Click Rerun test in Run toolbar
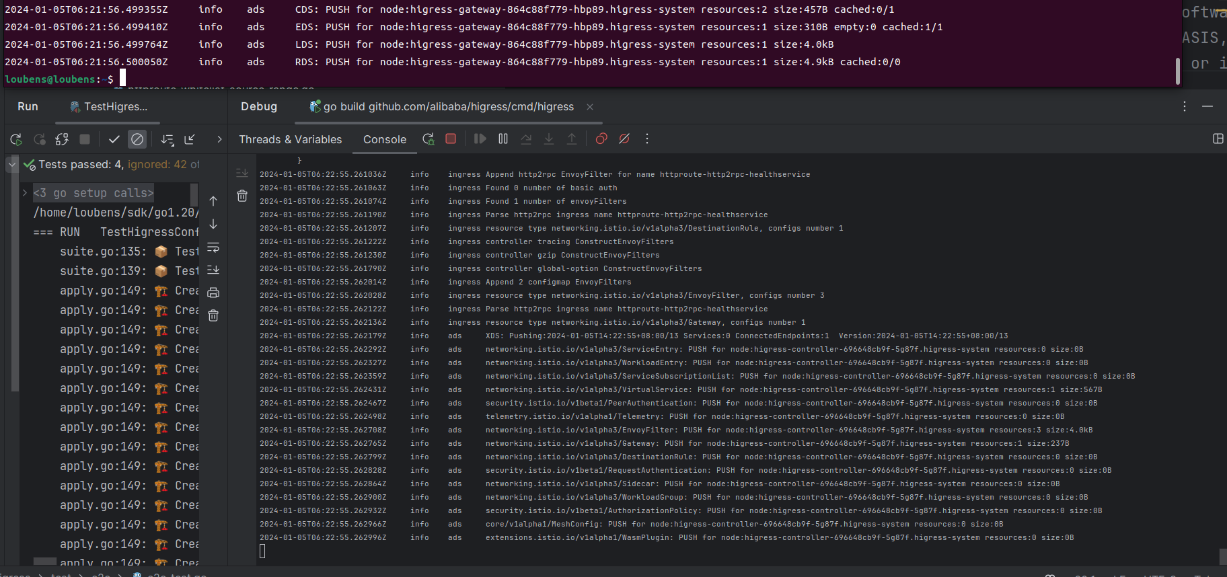Image resolution: width=1227 pixels, height=577 pixels. pyautogui.click(x=16, y=139)
